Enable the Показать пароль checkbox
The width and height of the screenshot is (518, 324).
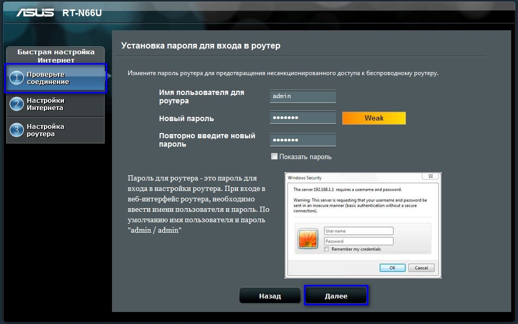274,157
